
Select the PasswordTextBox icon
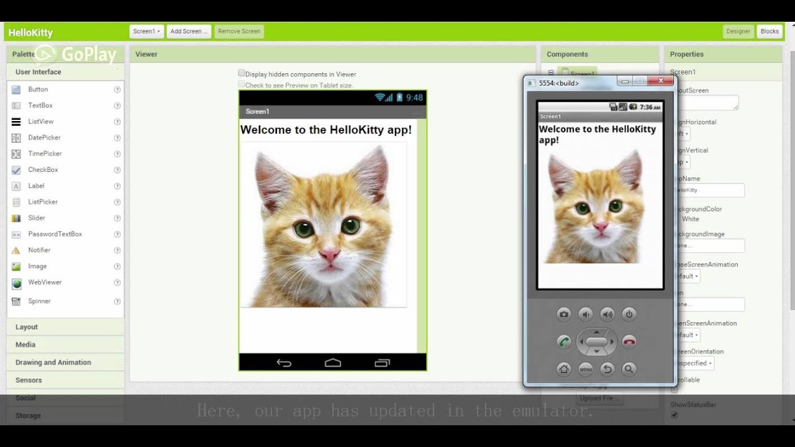16,235
